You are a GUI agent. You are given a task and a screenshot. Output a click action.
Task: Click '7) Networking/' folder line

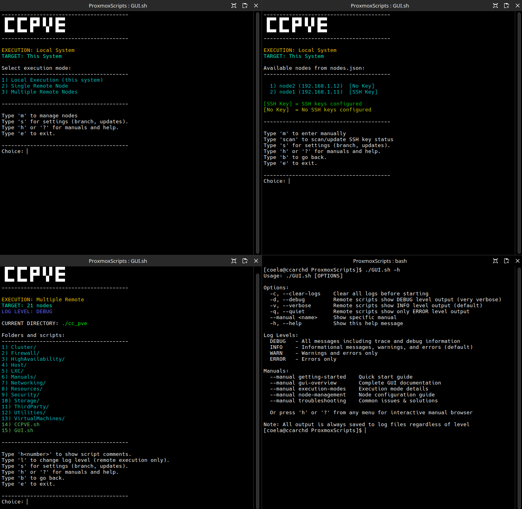(24, 383)
